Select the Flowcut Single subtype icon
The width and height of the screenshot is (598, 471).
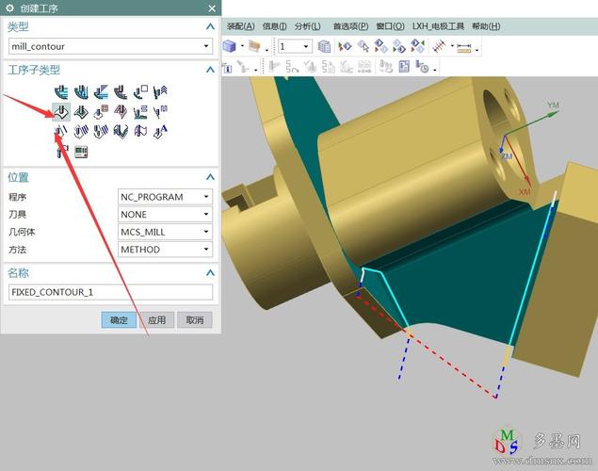[x=61, y=131]
